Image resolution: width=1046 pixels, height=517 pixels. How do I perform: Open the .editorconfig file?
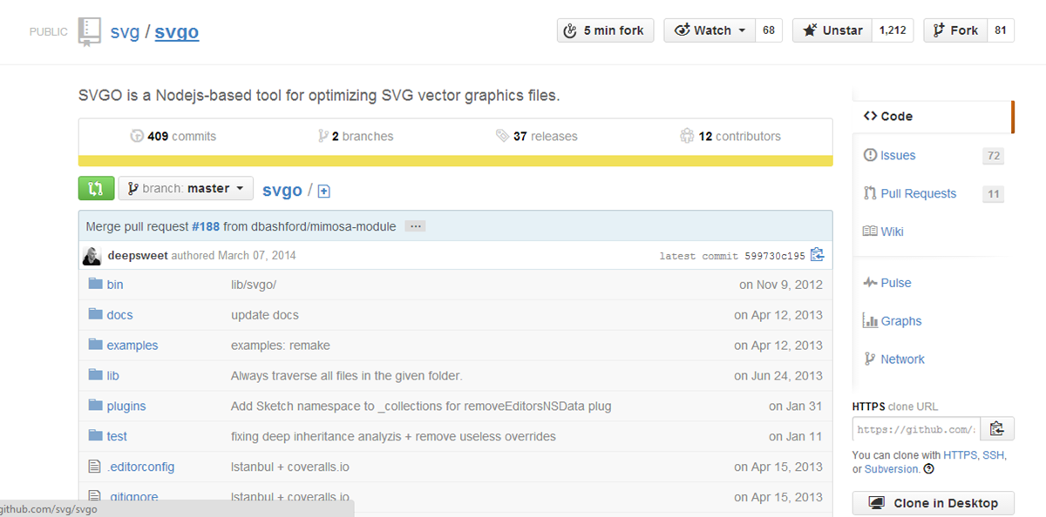click(x=140, y=467)
